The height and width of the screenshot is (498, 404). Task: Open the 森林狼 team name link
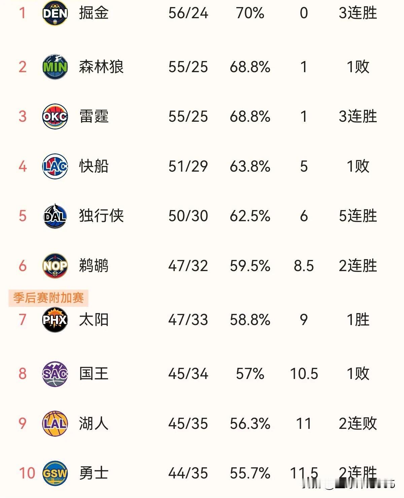click(x=101, y=67)
